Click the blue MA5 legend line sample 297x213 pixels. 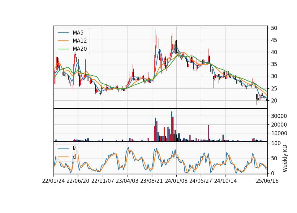[x=63, y=33]
